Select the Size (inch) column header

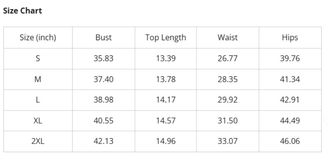tap(38, 38)
